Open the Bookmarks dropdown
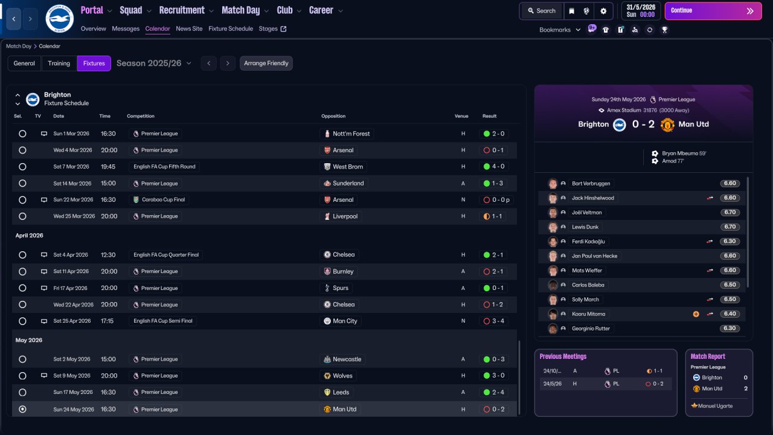Screen dimensions: 773x435 pos(560,30)
